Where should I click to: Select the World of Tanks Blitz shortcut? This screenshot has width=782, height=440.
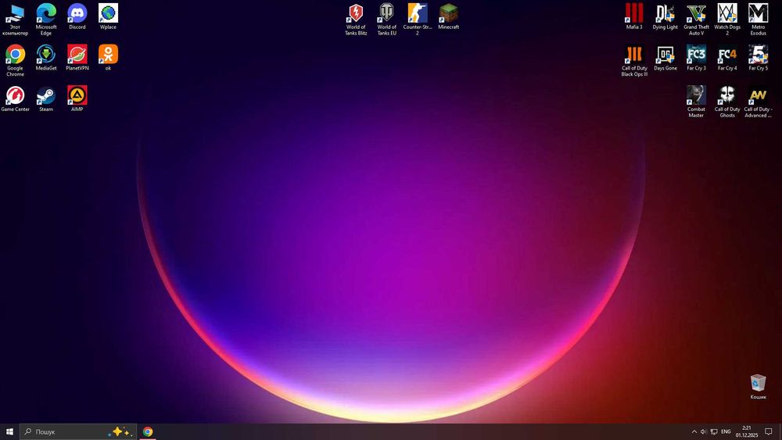coord(356,20)
